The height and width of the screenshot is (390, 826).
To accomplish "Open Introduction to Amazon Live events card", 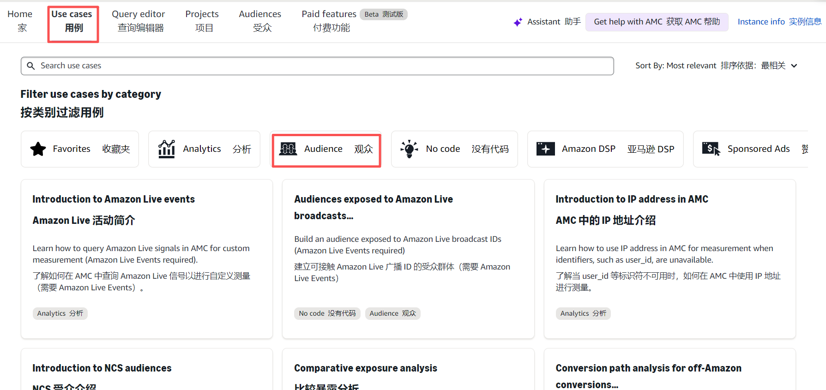I will (x=114, y=199).
